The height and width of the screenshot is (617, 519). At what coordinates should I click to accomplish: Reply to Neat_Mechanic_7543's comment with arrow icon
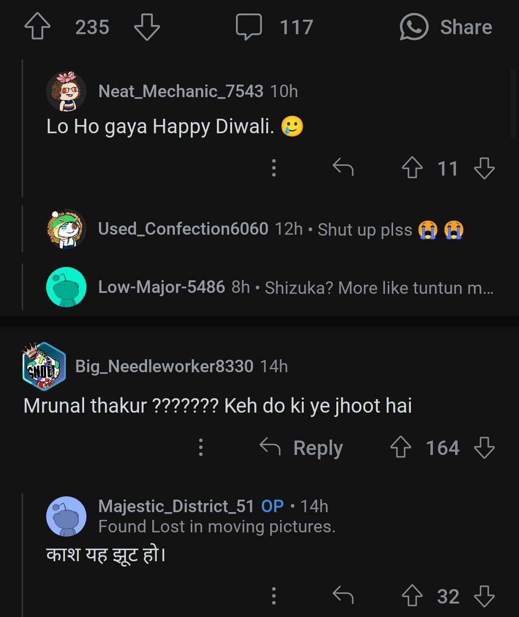point(343,168)
